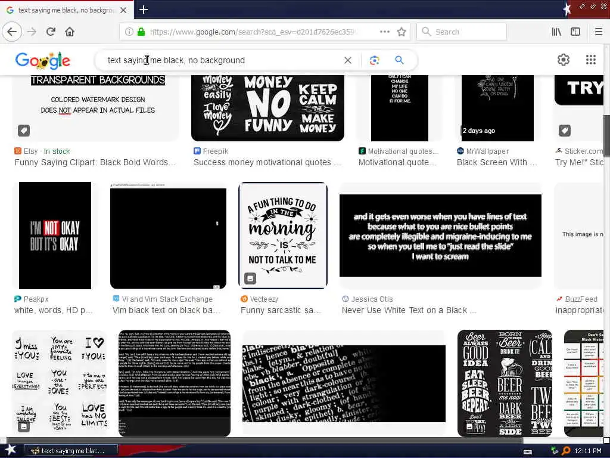Viewport: 610px width, 458px height.
Task: Switch to 'text saying me blac…' taskbar window
Action: pos(71,451)
